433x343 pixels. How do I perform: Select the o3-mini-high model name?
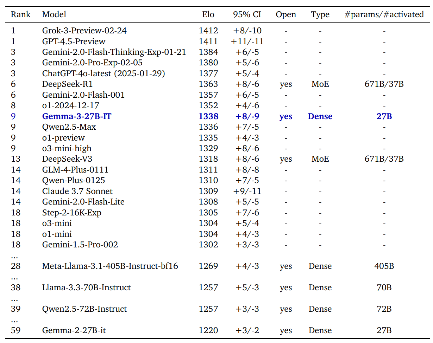point(67,149)
